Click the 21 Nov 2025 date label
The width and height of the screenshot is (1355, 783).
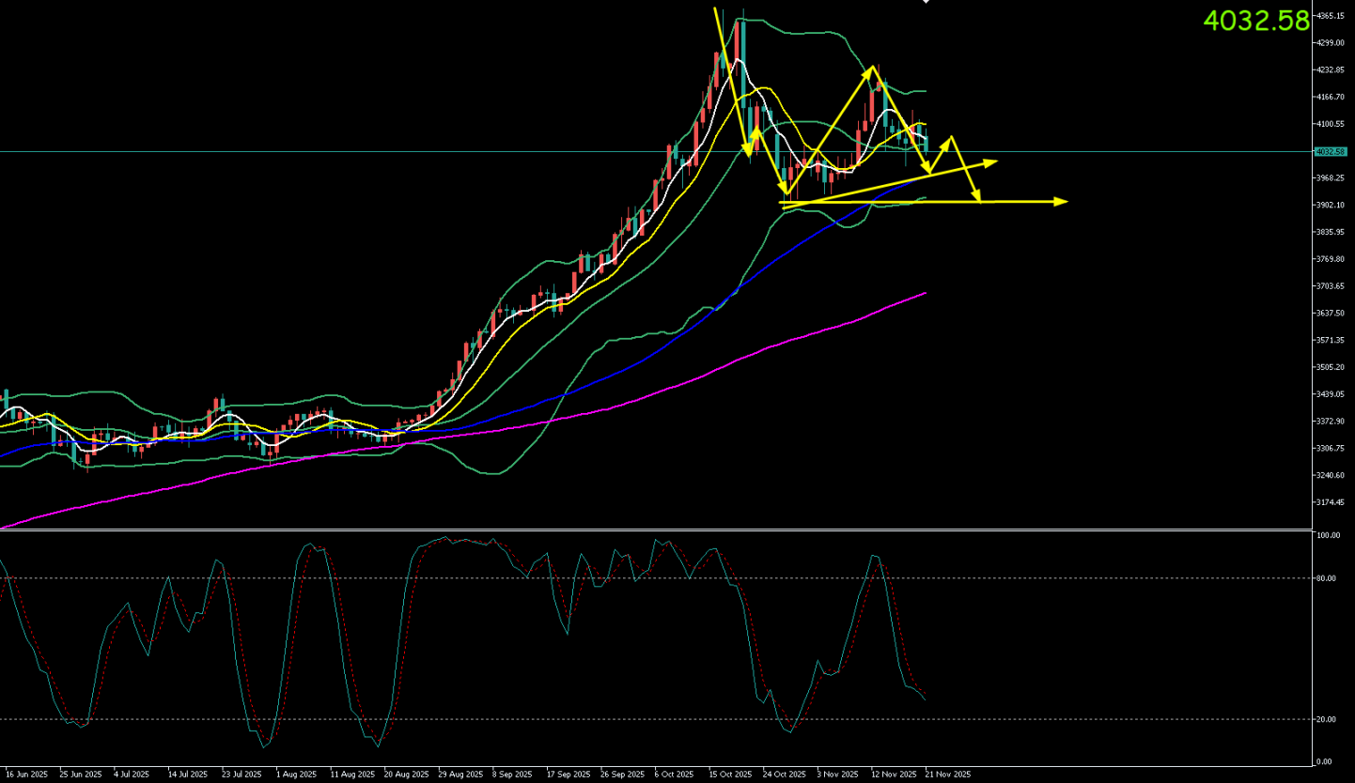pyautogui.click(x=949, y=775)
